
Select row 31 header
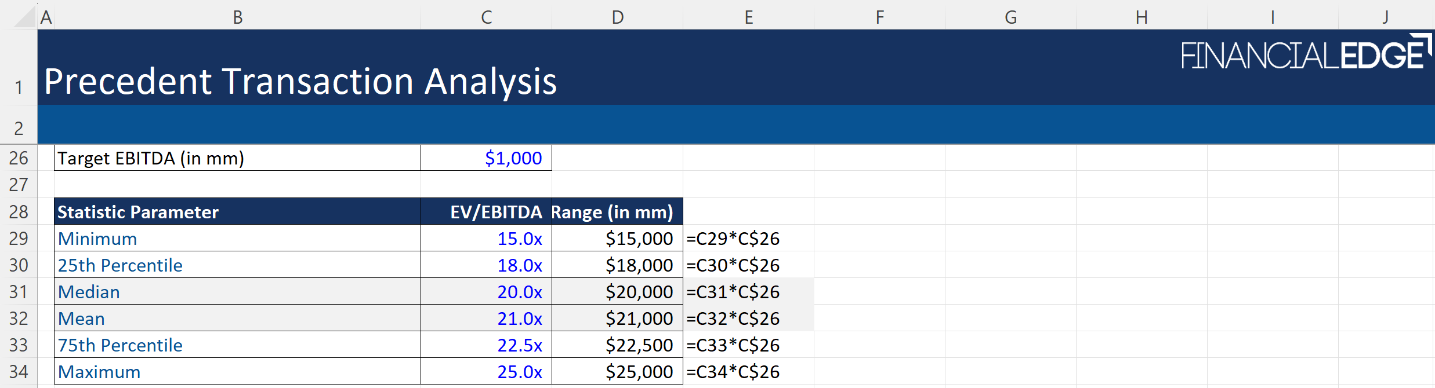[x=19, y=291]
